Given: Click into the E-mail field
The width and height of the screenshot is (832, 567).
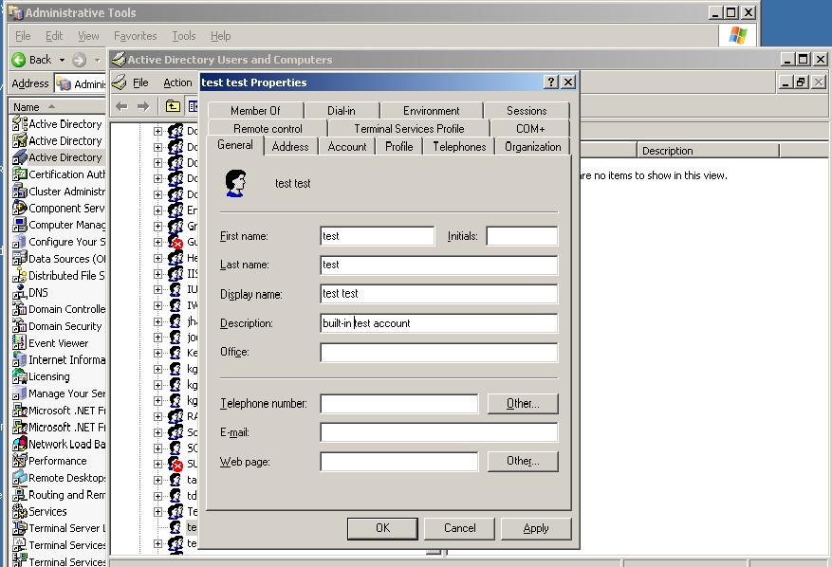Looking at the screenshot, I should (x=439, y=432).
